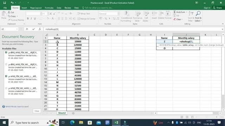Click the Share button
225x126 pixels.
point(217,8)
